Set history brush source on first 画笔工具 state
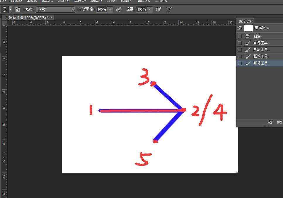283x198 pixels. click(240, 42)
